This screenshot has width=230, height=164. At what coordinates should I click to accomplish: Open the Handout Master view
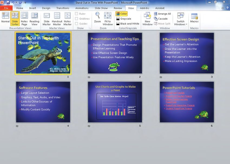pos(57,19)
